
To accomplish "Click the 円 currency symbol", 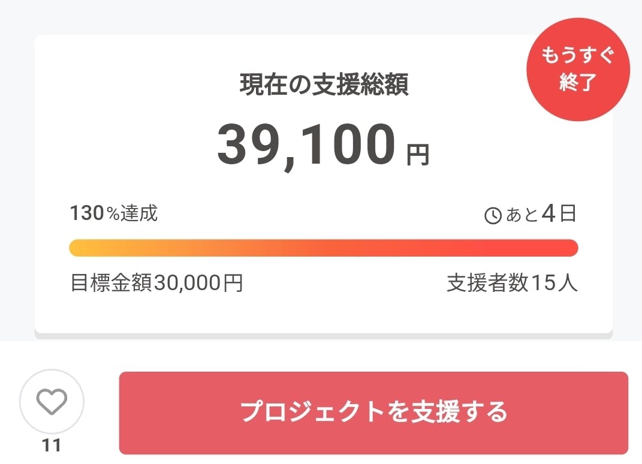I will pyautogui.click(x=418, y=156).
